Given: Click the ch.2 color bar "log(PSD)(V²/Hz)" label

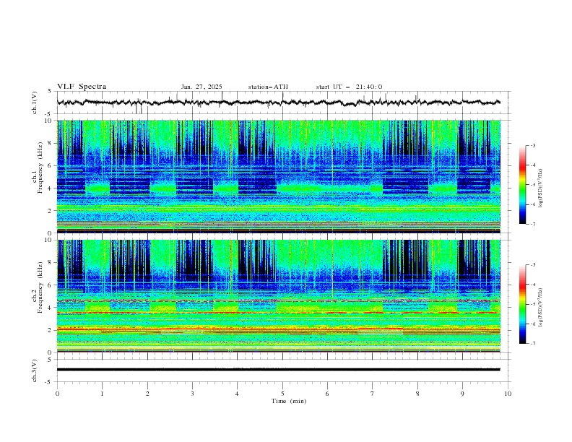Looking at the screenshot, I should click(540, 307).
